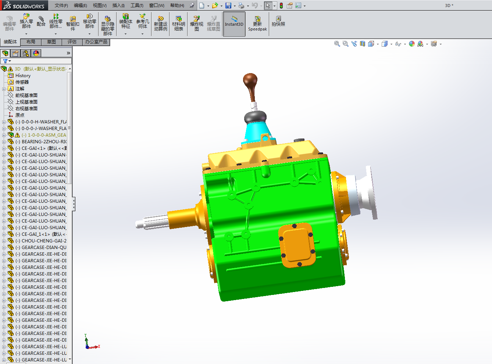Click Zoom to Area icon

click(345, 44)
